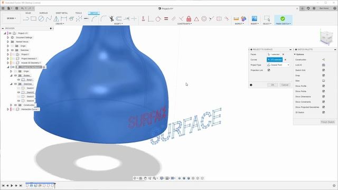Screen dimensions: 338x190
Task: Select the Extend tool icon
Action: (127, 19)
